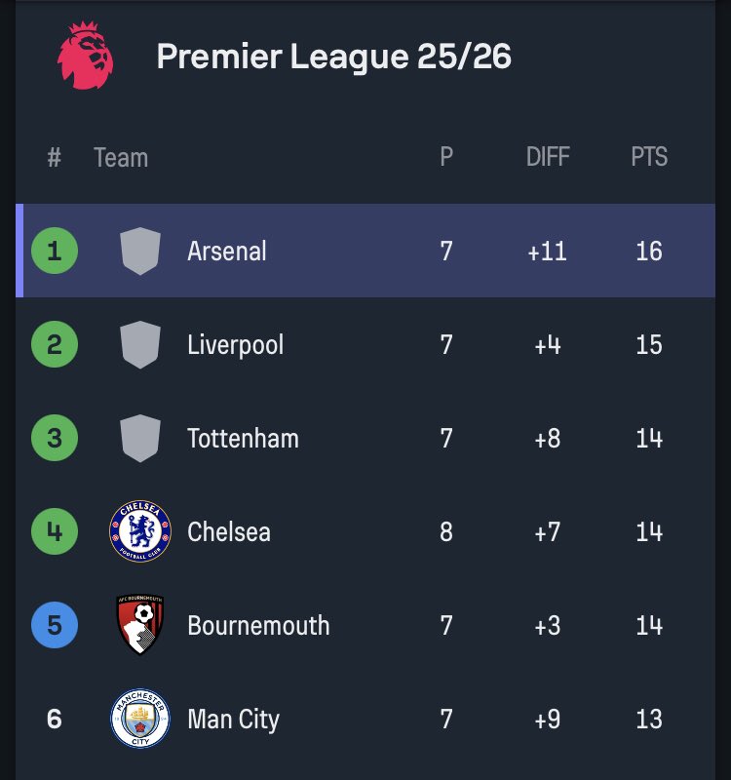Image resolution: width=731 pixels, height=780 pixels.
Task: Click the Manchester City club crest
Action: [x=140, y=719]
